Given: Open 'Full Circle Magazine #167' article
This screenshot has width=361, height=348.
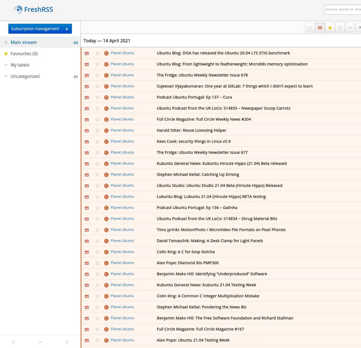Looking at the screenshot, I should pyautogui.click(x=200, y=329).
